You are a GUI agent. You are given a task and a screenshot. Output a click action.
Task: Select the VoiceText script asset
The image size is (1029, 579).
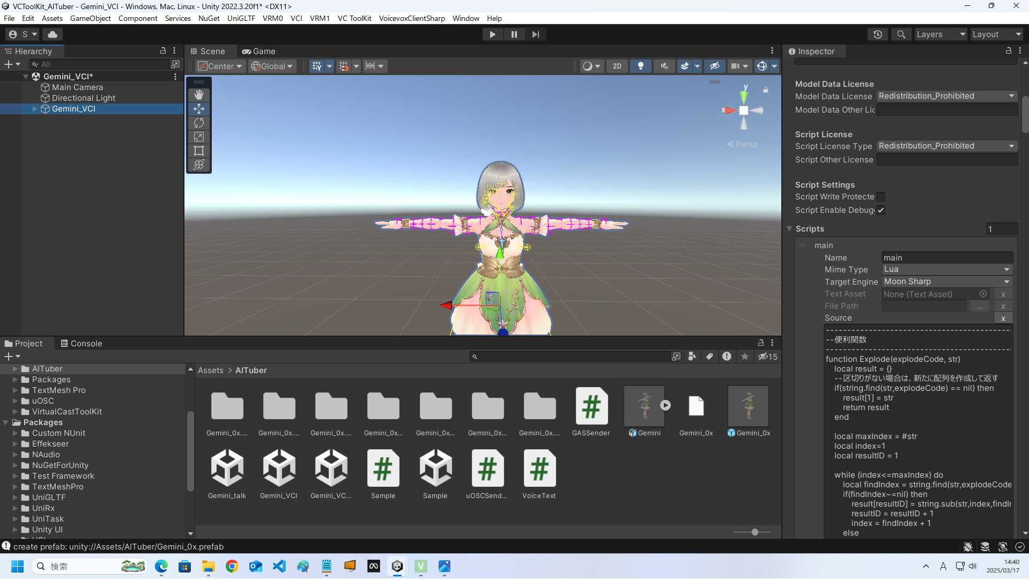tap(539, 474)
